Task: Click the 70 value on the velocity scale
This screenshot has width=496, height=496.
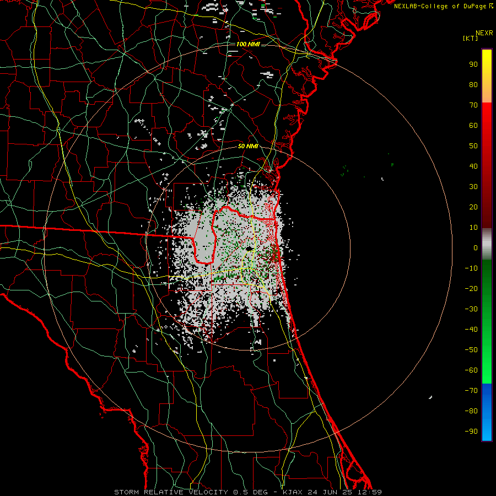Action: 473,105
